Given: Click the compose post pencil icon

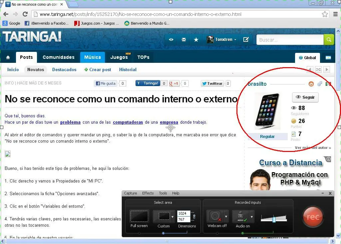Looking at the screenshot, I should pyautogui.click(x=246, y=40).
